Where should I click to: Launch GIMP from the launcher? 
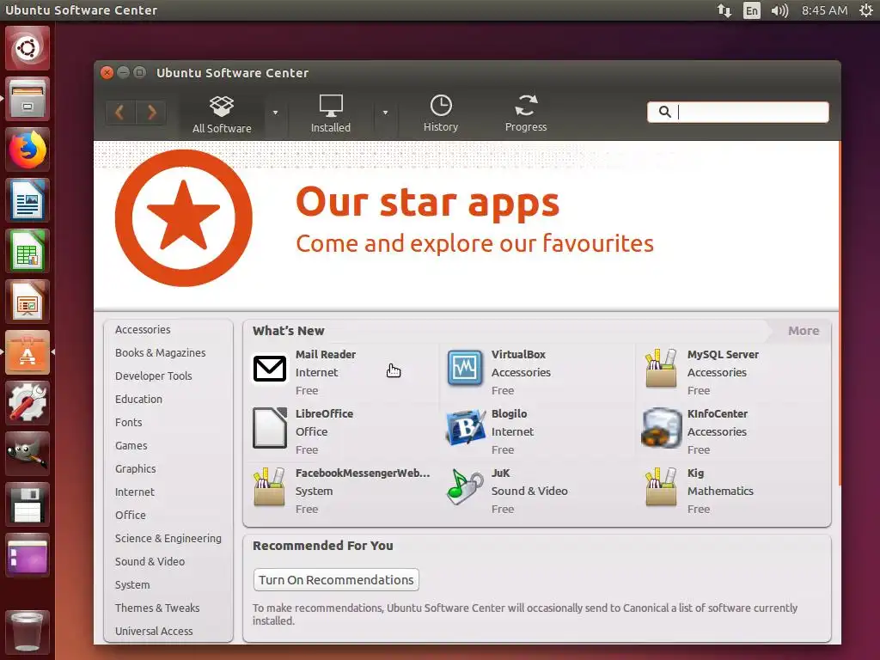[x=27, y=454]
